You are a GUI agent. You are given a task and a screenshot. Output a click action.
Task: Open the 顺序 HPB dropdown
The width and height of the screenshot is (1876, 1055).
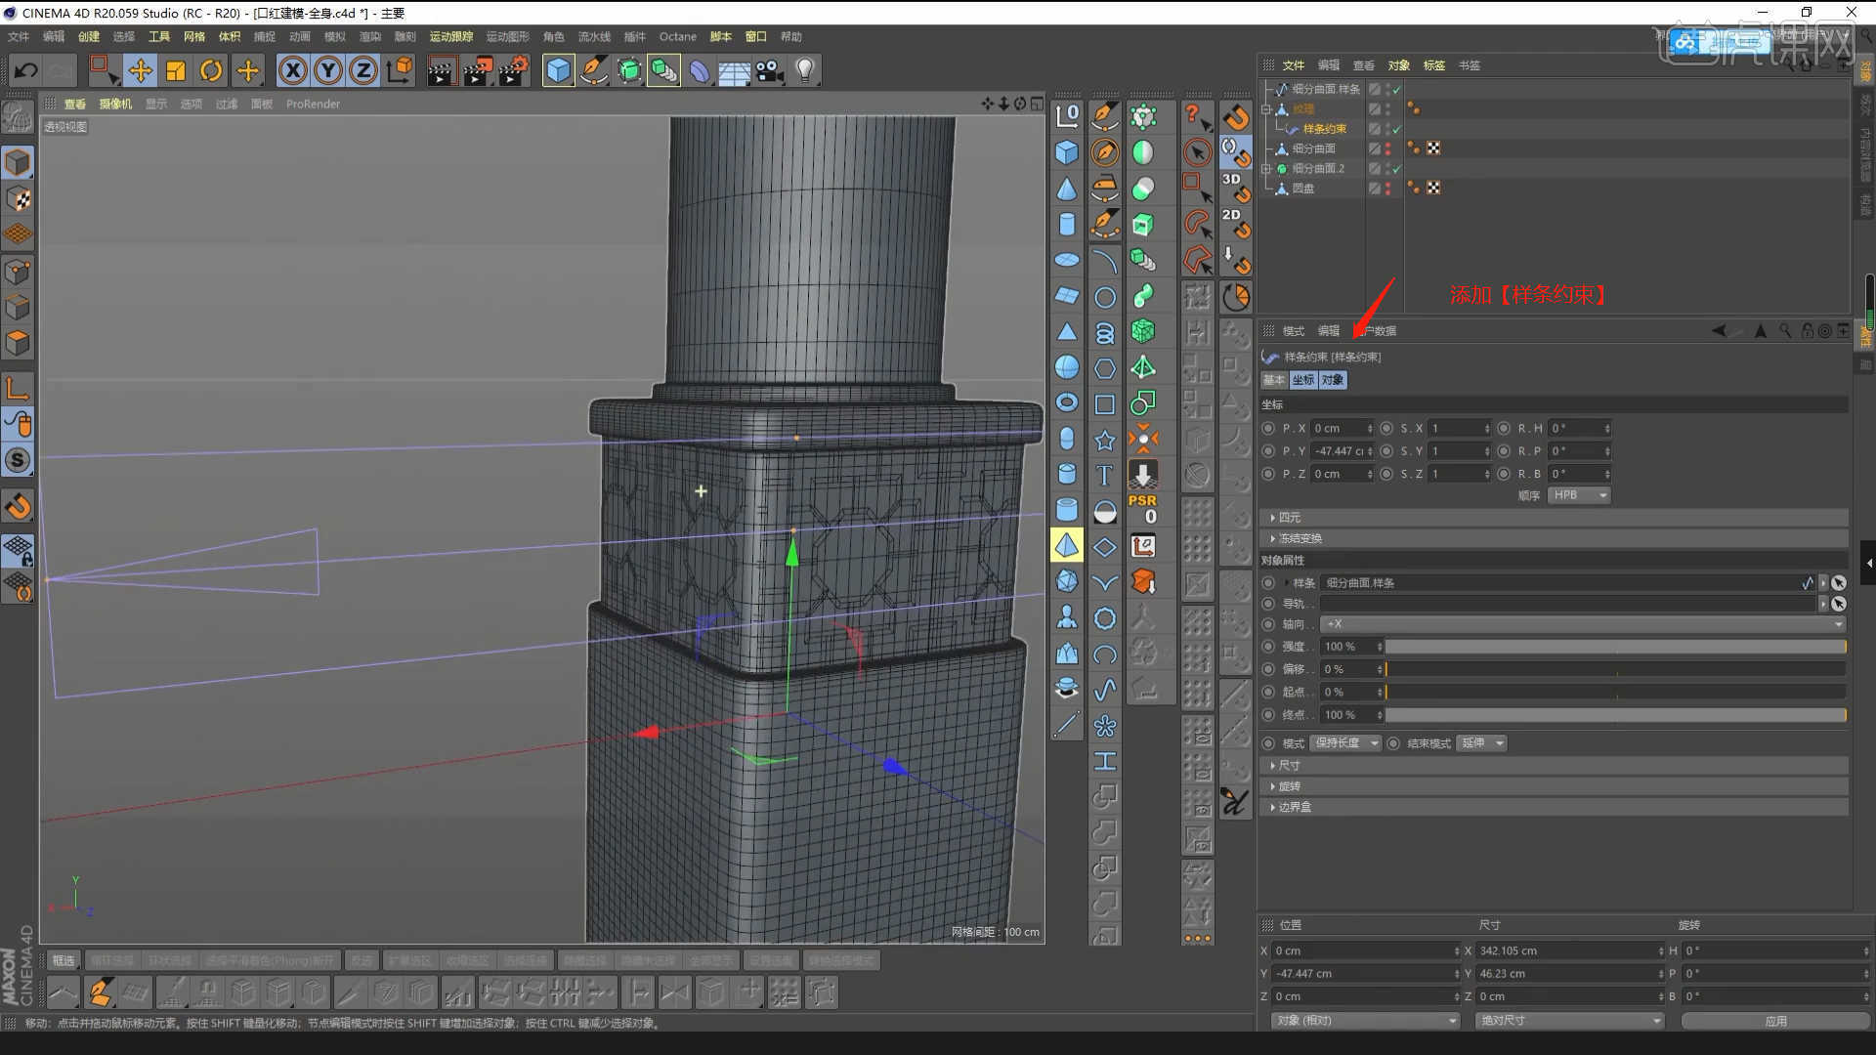click(x=1579, y=495)
